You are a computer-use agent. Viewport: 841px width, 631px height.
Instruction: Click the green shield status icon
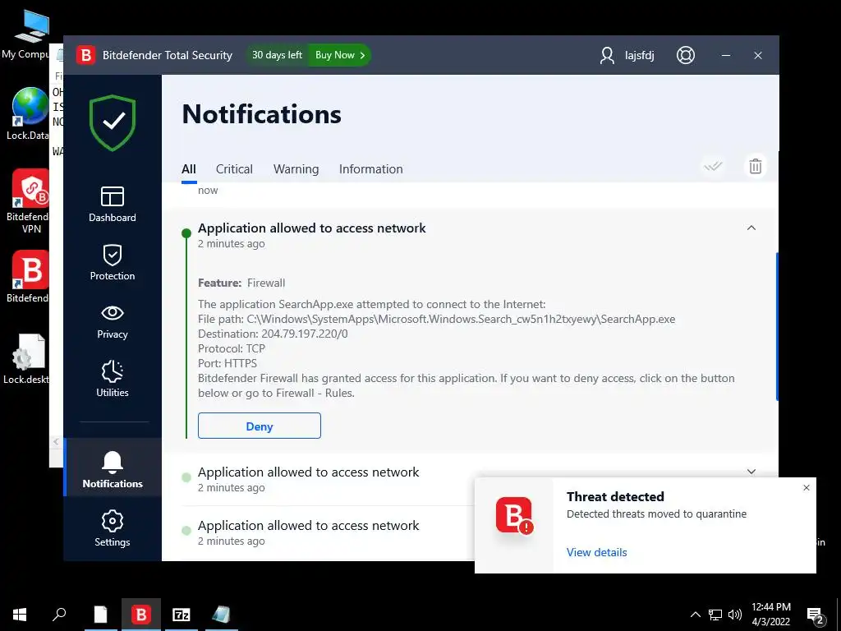click(113, 122)
